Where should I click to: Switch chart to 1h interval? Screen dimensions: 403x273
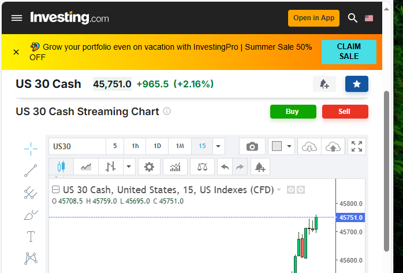coord(135,146)
